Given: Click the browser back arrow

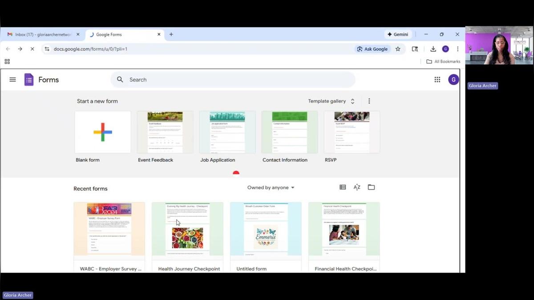Looking at the screenshot, I should tap(8, 49).
